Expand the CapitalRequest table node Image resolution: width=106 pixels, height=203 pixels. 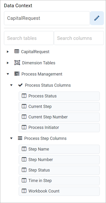[8, 52]
